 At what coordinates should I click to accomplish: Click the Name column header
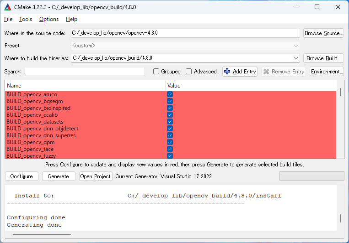pyautogui.click(x=85, y=86)
